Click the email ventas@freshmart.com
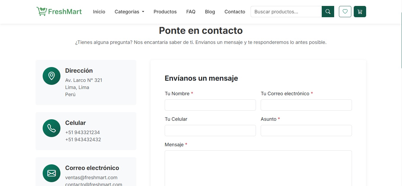Image resolution: width=402 pixels, height=186 pixels. [x=91, y=177]
